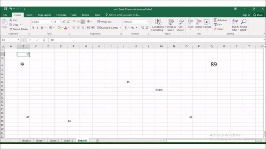Increase the cell indent
The width and height of the screenshot is (266, 149).
coord(93,28)
